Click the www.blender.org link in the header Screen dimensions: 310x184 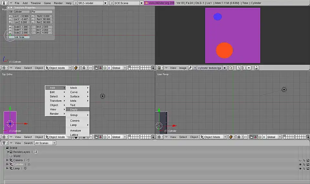160,3
